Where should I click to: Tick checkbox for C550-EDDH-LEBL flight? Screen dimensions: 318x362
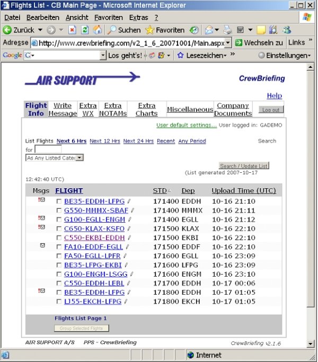59,283
